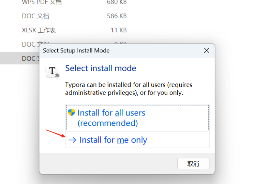The width and height of the screenshot is (269, 184).
Task: Click the 586 KB size value
Action: point(117,16)
